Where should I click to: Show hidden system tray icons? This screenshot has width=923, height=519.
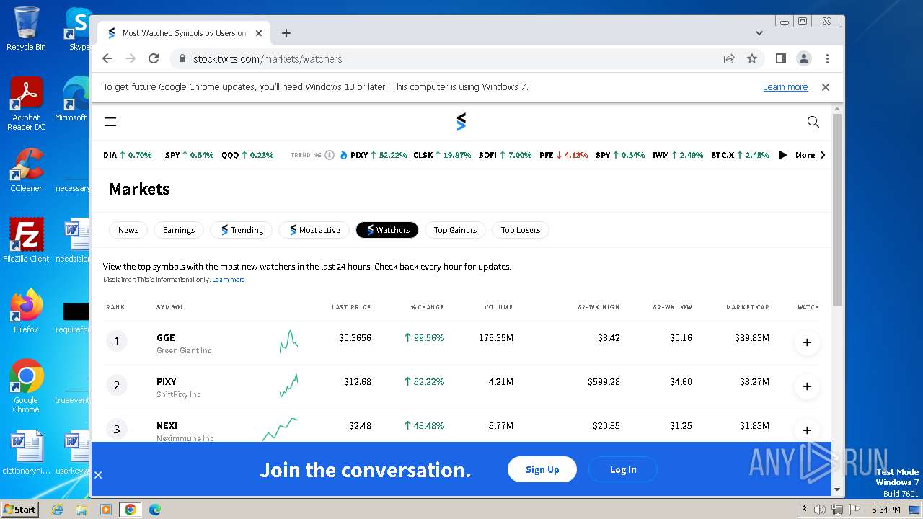[803, 510]
